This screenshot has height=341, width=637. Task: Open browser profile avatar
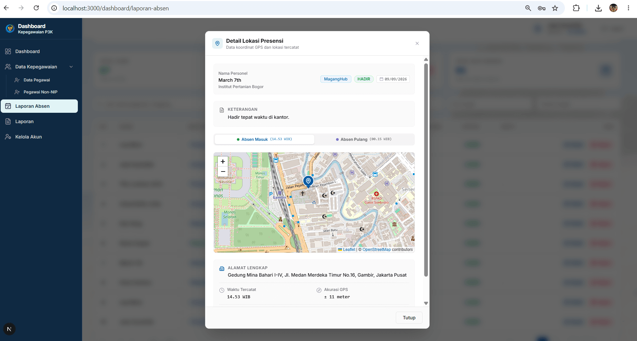pos(613,8)
